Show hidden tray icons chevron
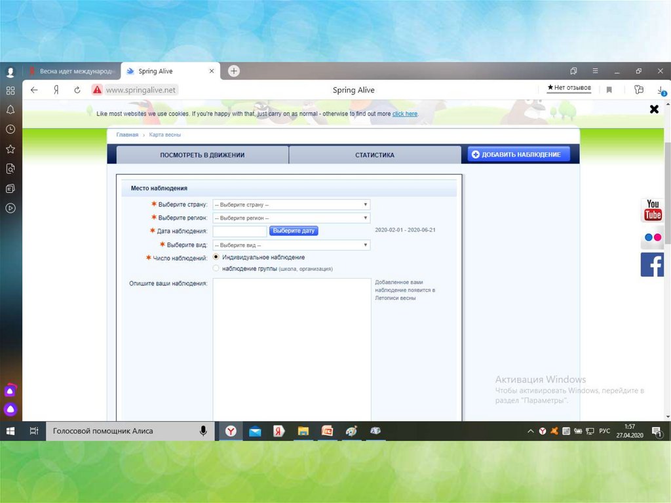The width and height of the screenshot is (671, 503). click(531, 431)
